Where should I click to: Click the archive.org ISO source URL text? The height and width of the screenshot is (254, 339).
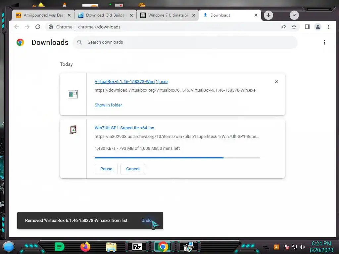177,137
